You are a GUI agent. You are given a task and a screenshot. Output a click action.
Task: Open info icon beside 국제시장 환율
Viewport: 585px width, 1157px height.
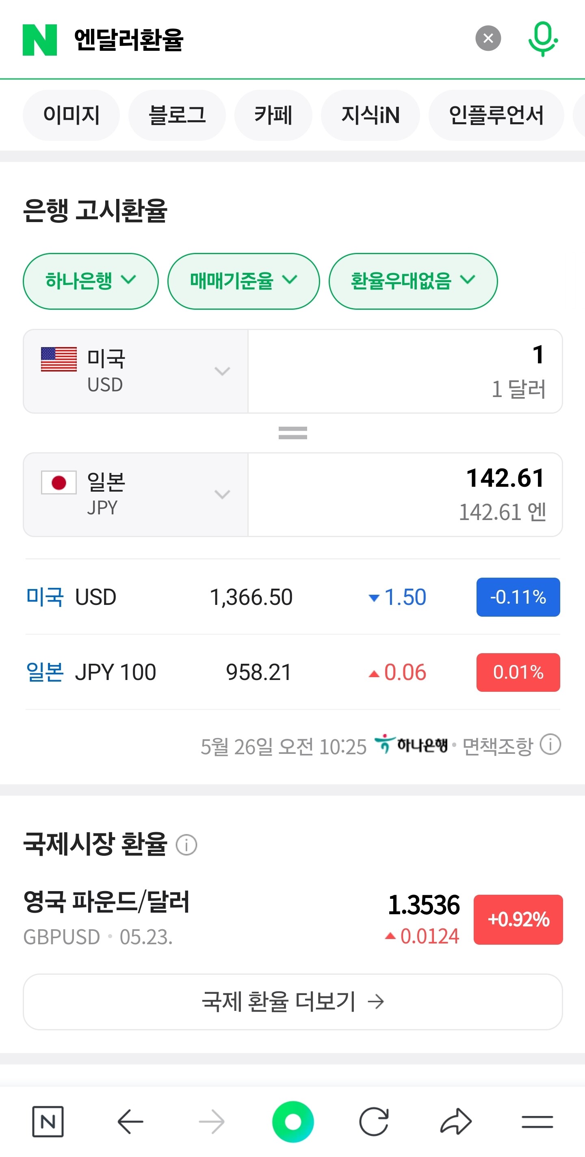coord(186,845)
